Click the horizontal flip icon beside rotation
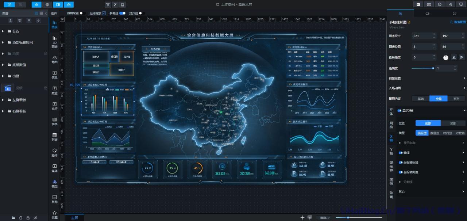467x221 pixels. (x=454, y=57)
